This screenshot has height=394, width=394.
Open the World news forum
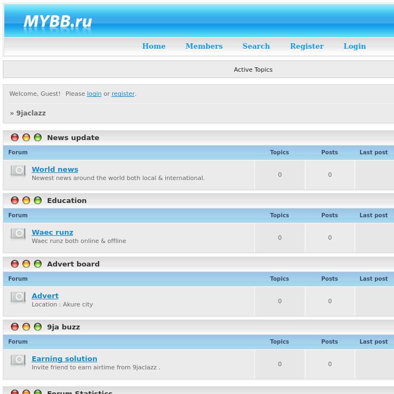55,170
